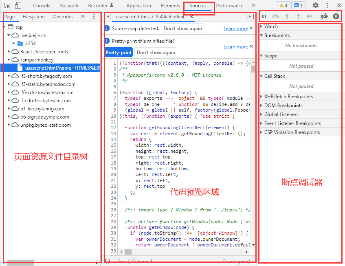Click the Step debugger arrow
The image size is (345, 266).
point(309,16)
